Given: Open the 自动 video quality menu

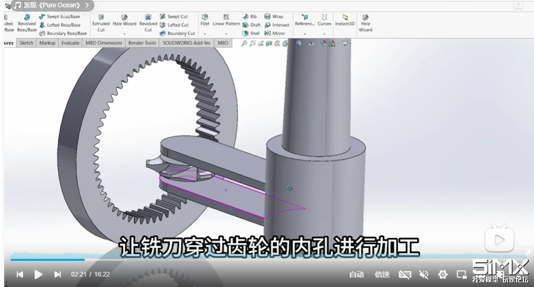Looking at the screenshot, I should click(356, 274).
